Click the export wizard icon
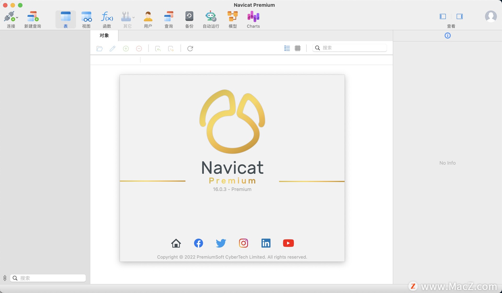The height and width of the screenshot is (293, 502). (171, 49)
